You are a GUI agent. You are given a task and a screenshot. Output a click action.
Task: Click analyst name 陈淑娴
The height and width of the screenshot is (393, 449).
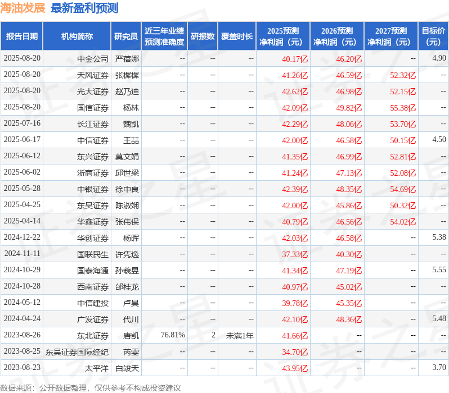[x=127, y=205]
